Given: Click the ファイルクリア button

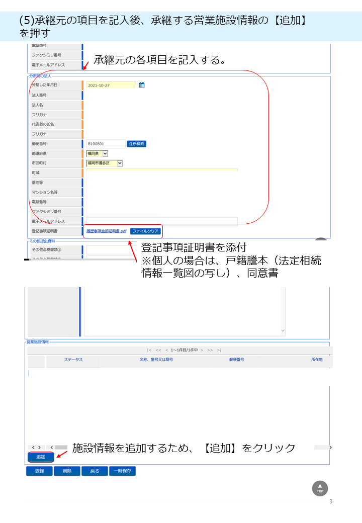Looking at the screenshot, I should tap(145, 231).
